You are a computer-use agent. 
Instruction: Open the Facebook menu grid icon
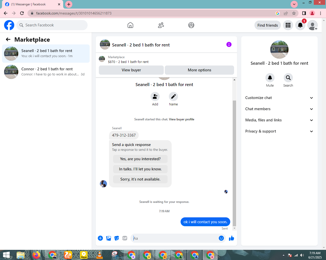click(288, 25)
